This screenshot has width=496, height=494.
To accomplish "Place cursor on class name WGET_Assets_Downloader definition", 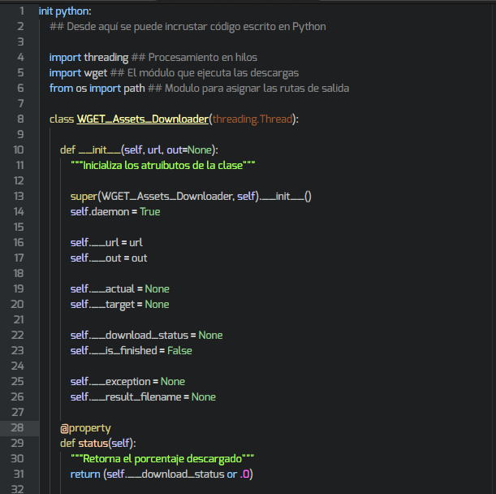I will [x=142, y=119].
